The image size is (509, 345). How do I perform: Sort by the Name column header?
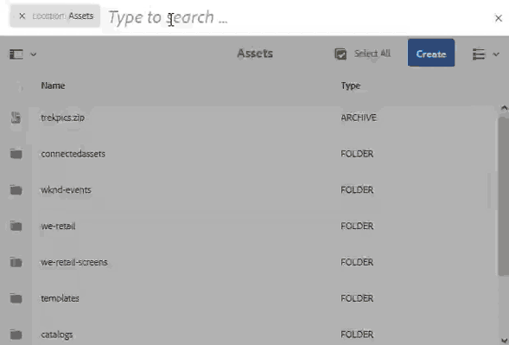click(x=53, y=86)
